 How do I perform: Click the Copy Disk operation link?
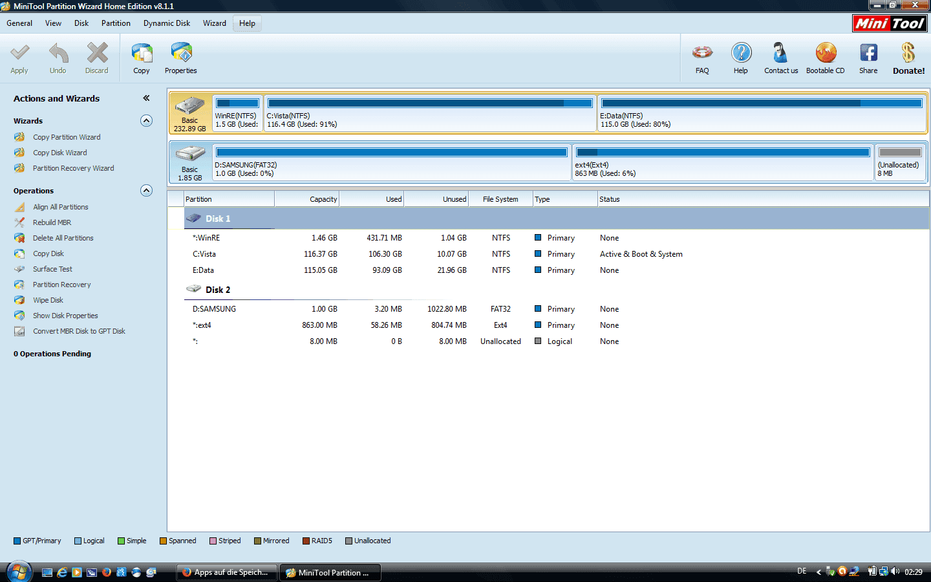coord(48,253)
